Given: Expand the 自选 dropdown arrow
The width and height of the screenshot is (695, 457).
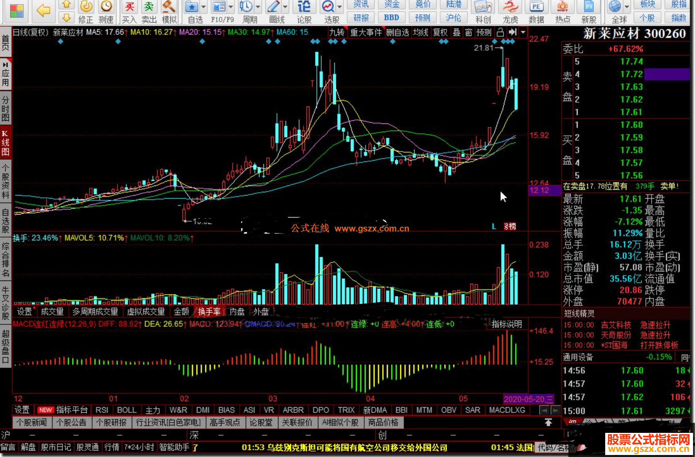Looking at the screenshot, I should [204, 8].
